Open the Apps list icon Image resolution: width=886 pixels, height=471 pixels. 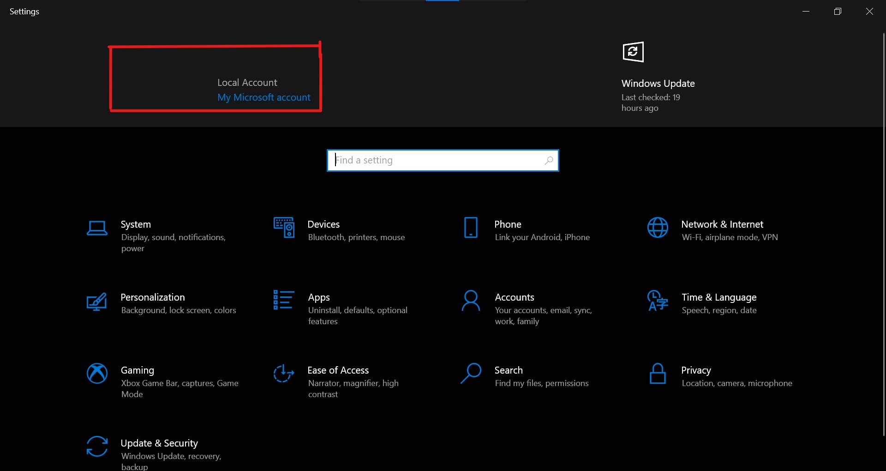[x=284, y=300]
